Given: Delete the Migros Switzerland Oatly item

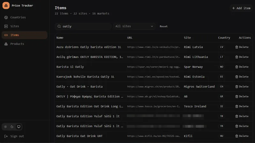Looking at the screenshot, I should pos(242,86).
